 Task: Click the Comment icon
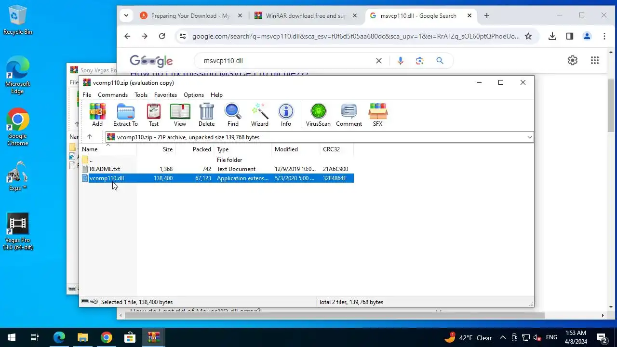point(349,115)
